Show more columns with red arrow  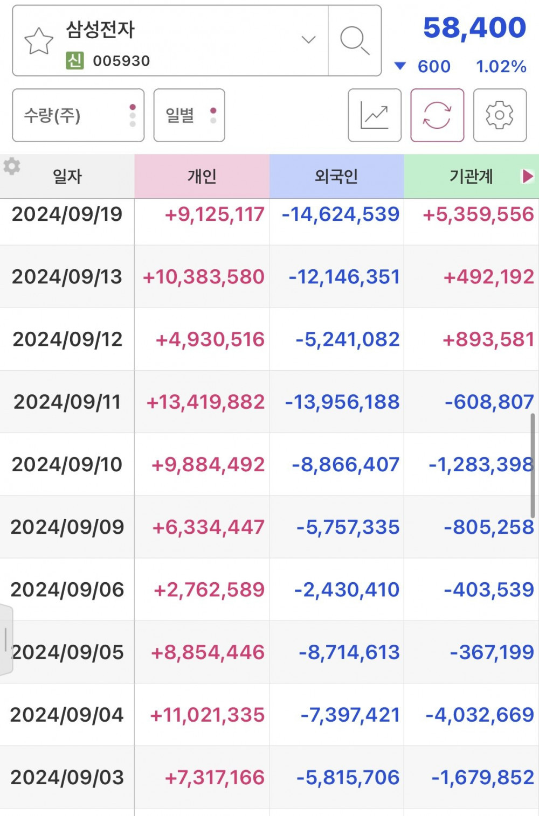pos(528,176)
